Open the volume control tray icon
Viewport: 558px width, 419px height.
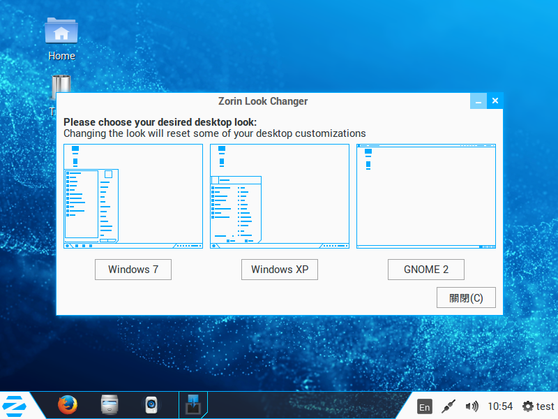(x=472, y=406)
